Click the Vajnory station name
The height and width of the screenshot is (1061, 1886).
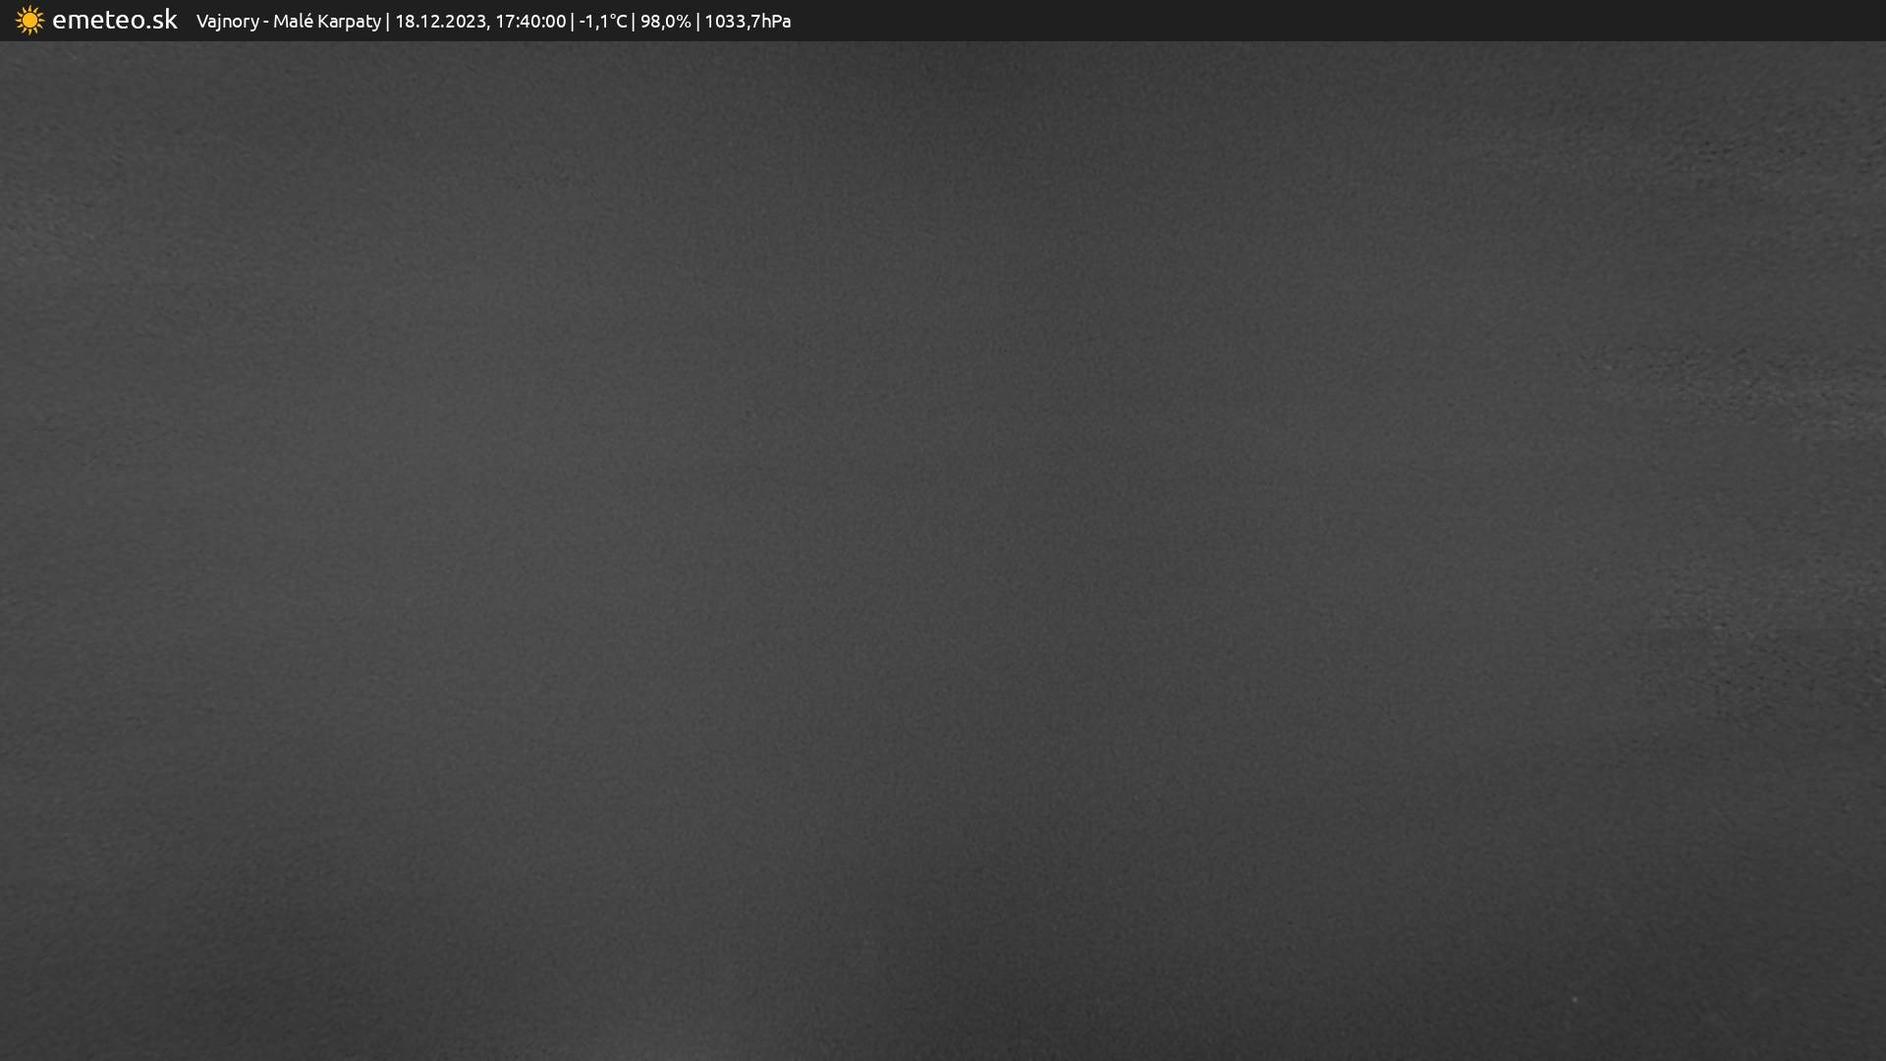point(227,21)
